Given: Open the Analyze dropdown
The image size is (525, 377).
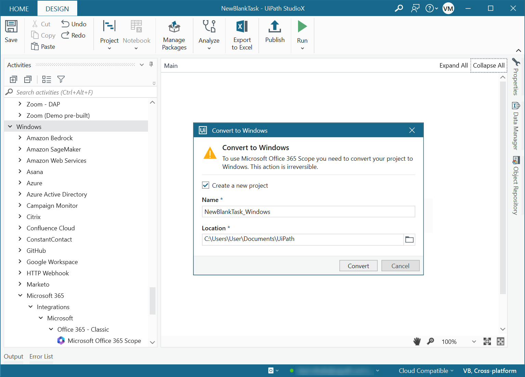Looking at the screenshot, I should tap(209, 48).
